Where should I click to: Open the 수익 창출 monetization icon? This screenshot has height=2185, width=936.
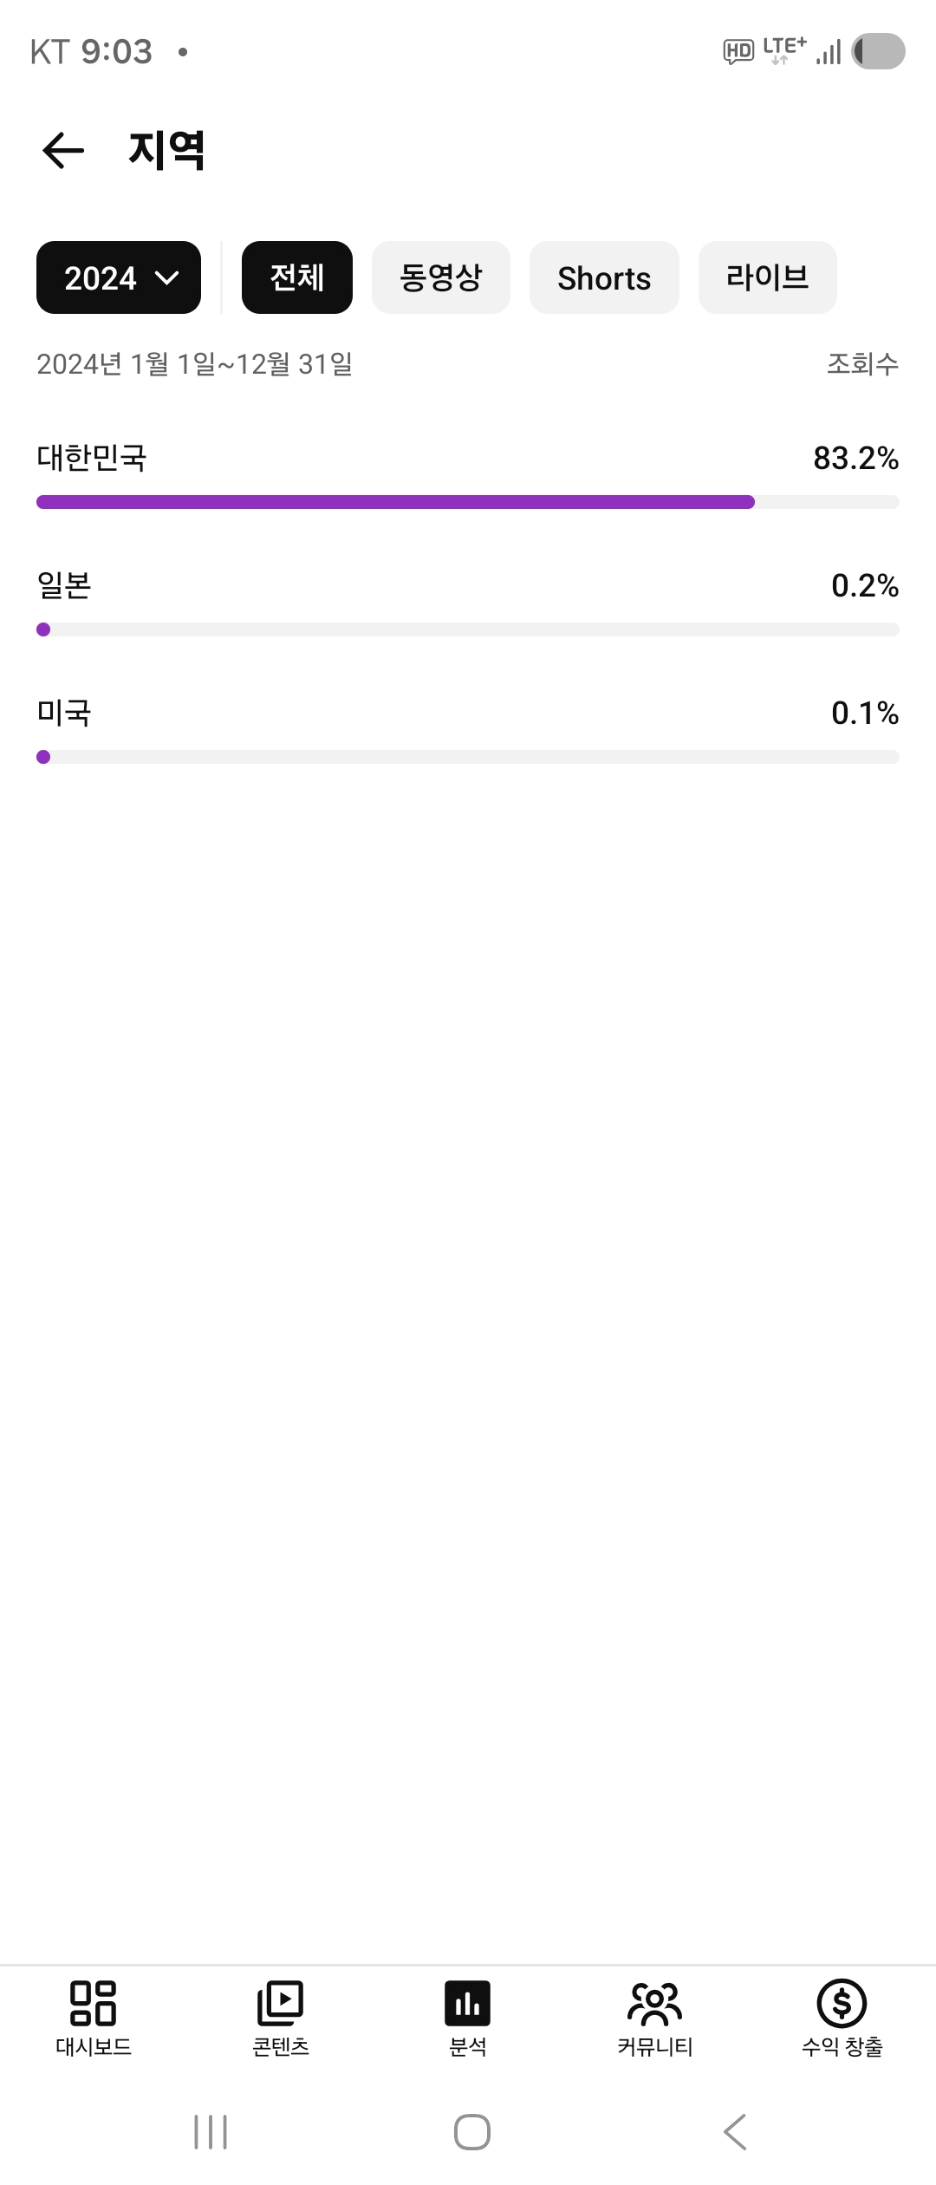click(842, 2003)
